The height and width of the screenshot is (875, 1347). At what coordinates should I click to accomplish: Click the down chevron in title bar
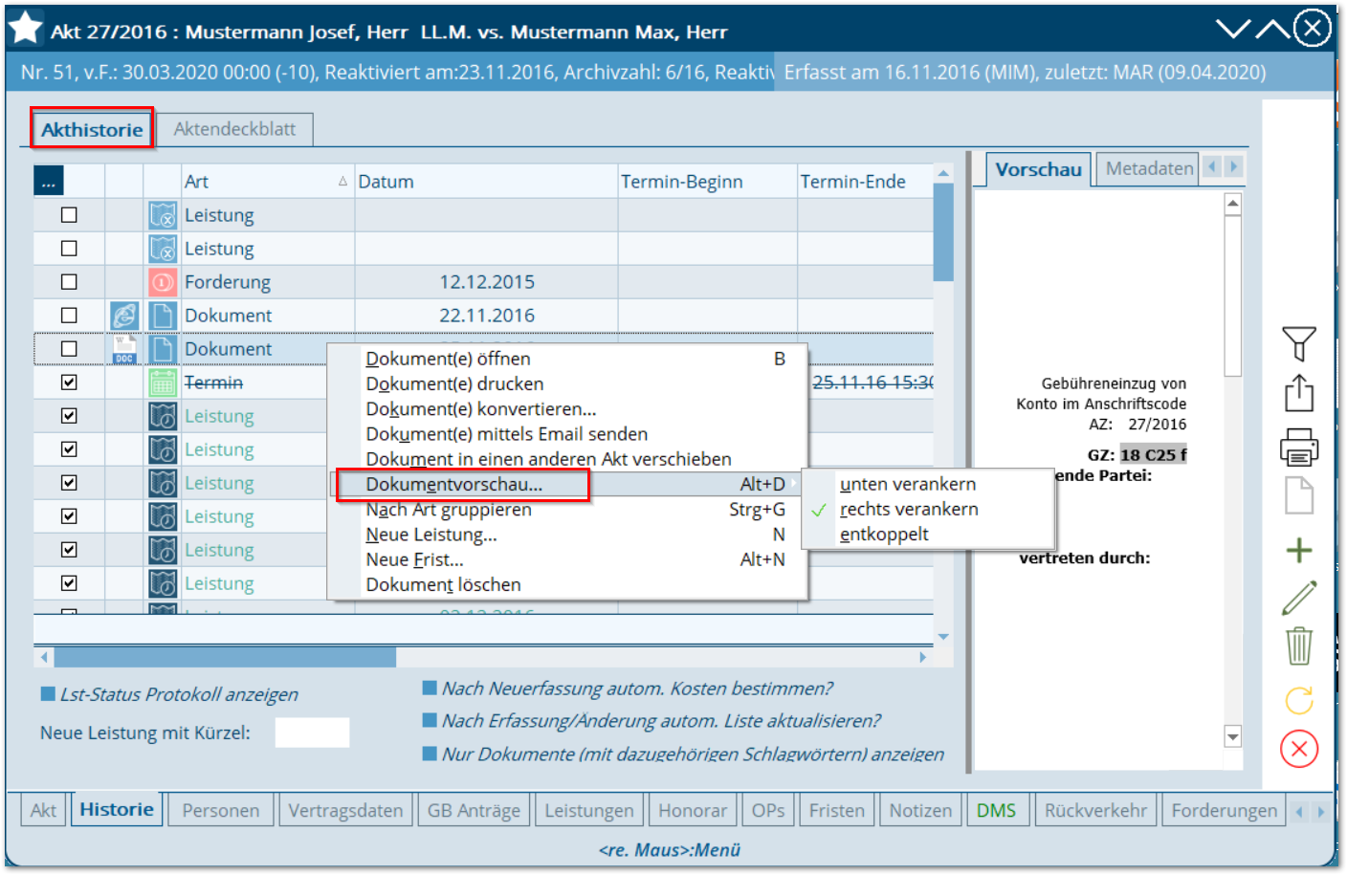tap(1234, 29)
